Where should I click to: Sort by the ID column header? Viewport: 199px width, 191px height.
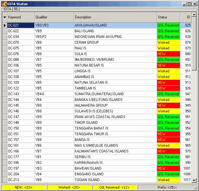[x=186, y=17]
